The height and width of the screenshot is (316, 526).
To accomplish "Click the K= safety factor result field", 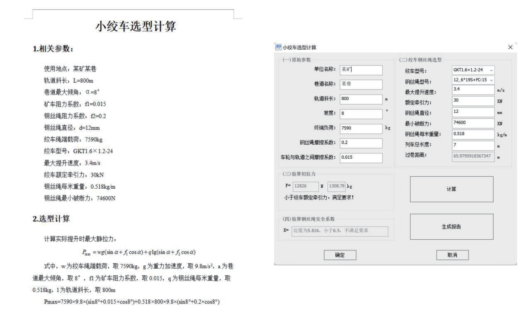I will [x=340, y=231].
